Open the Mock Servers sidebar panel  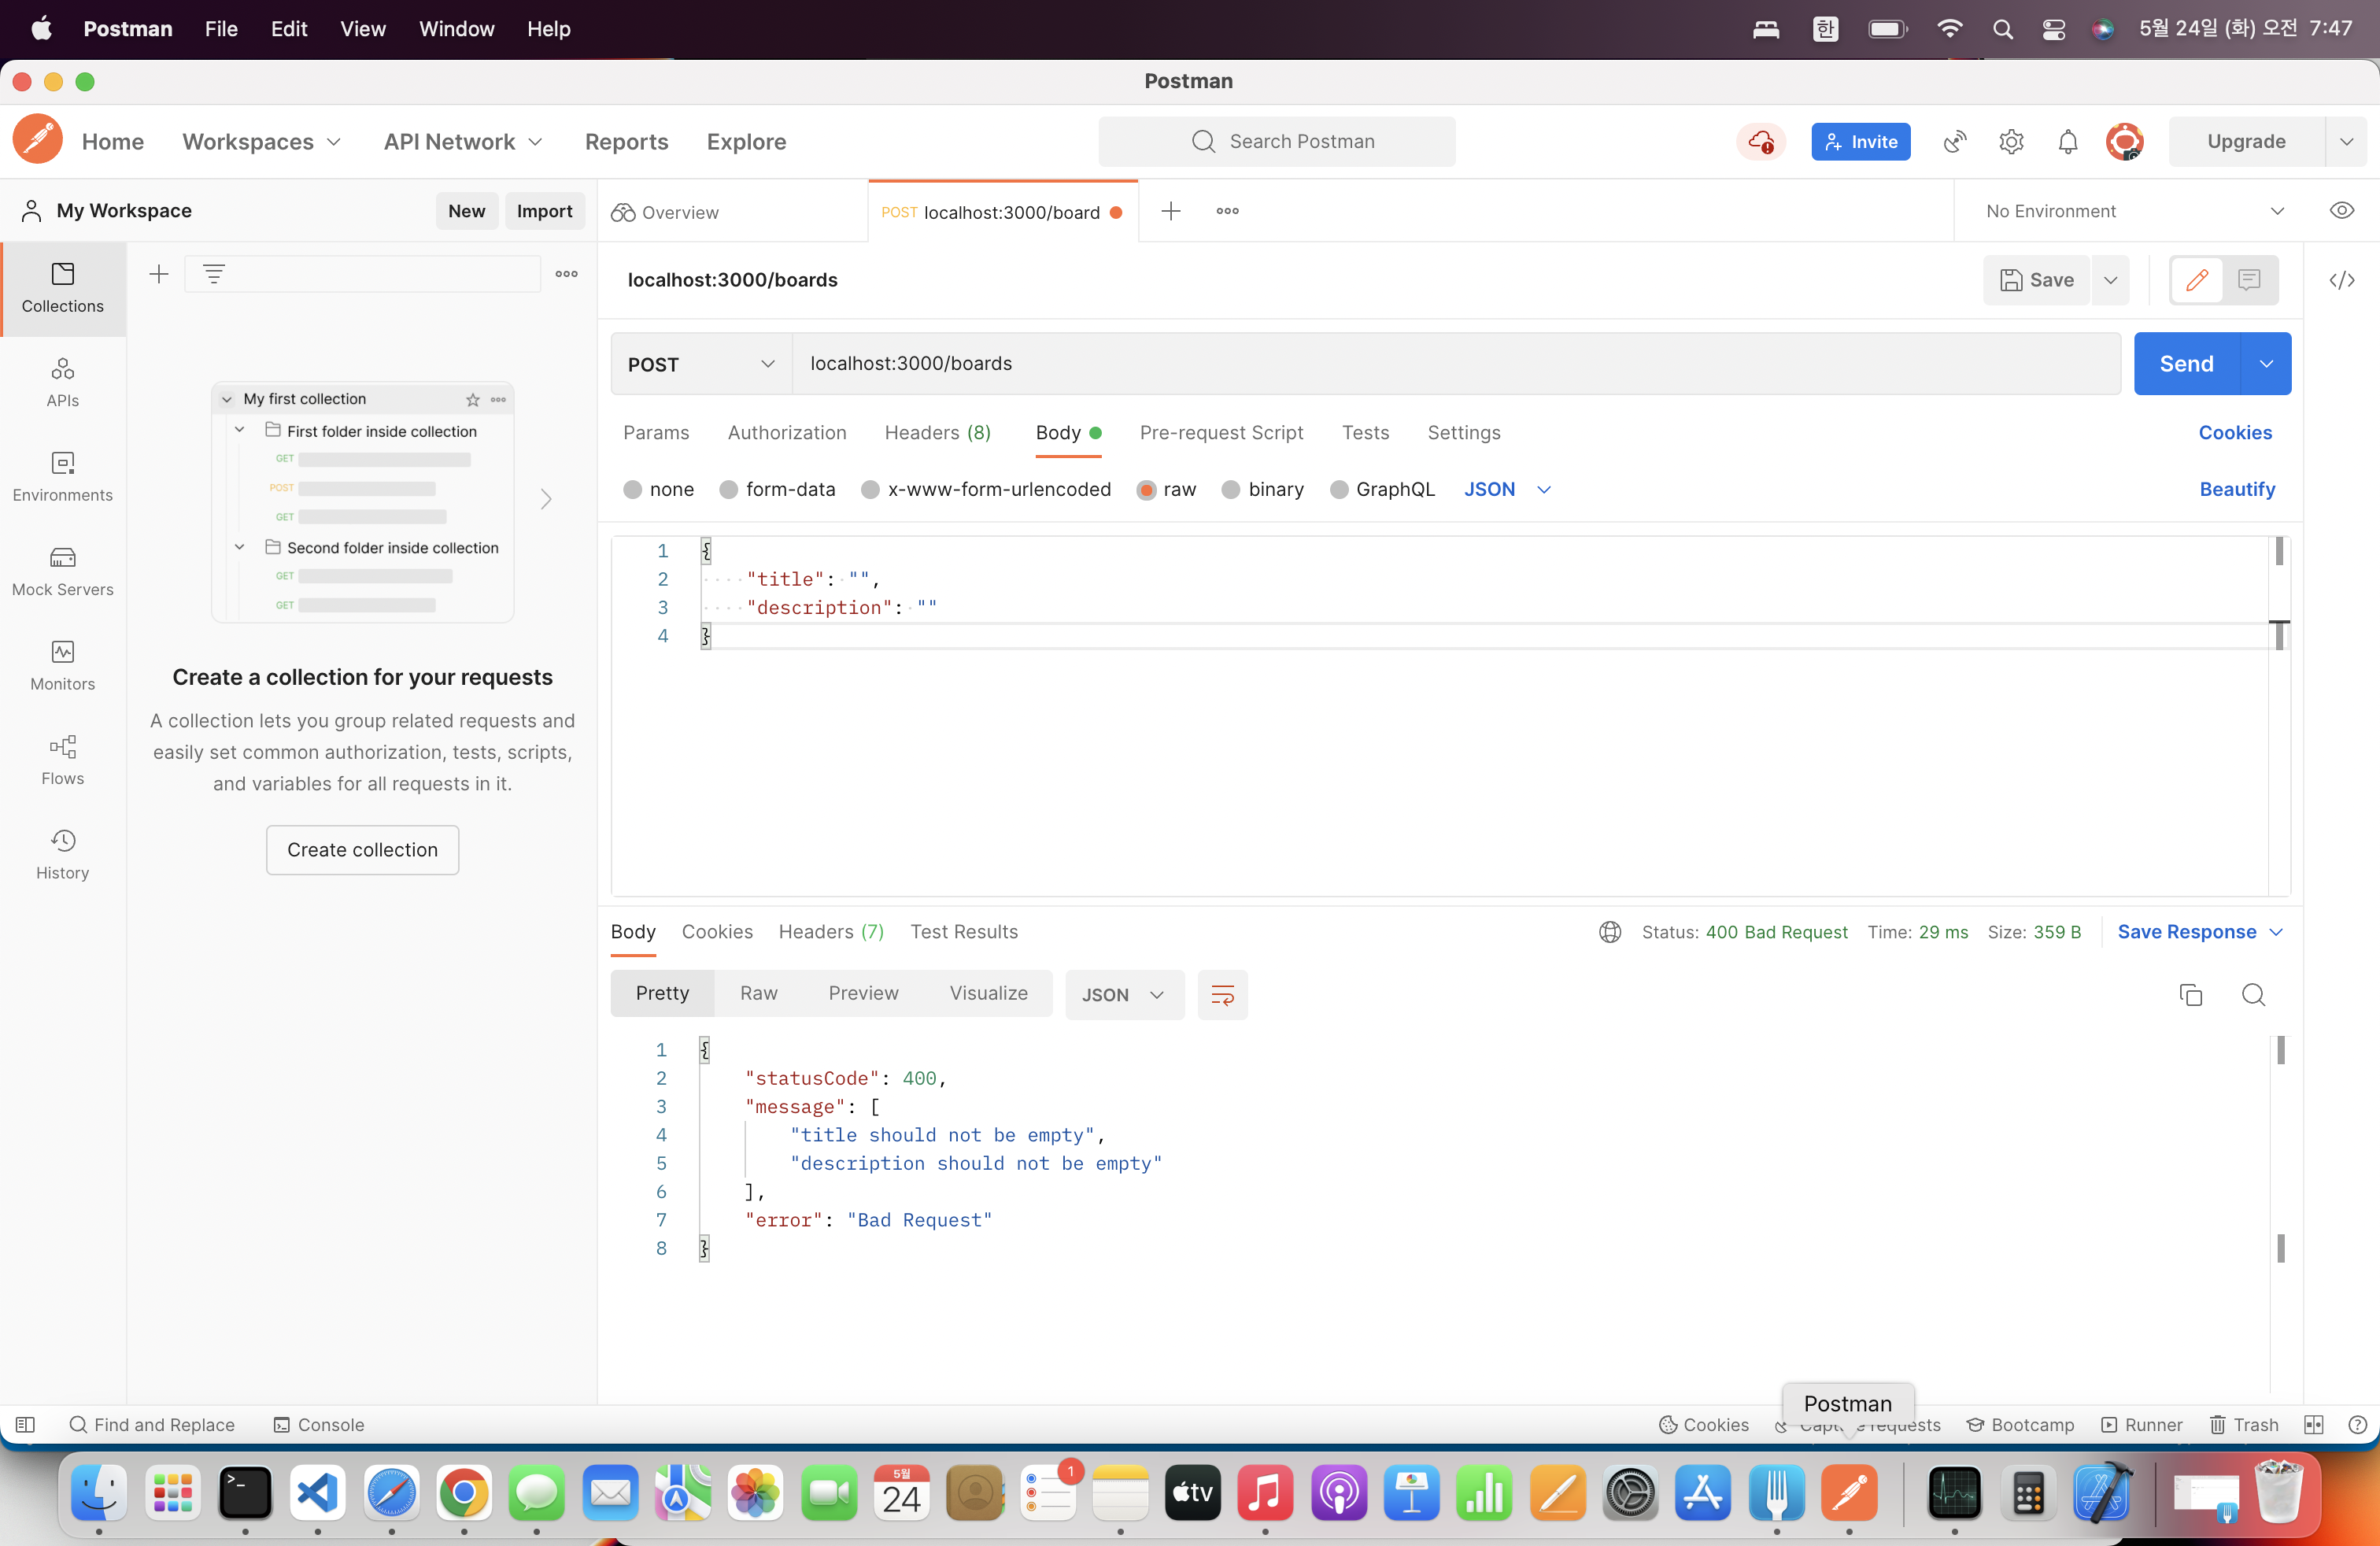tap(62, 571)
